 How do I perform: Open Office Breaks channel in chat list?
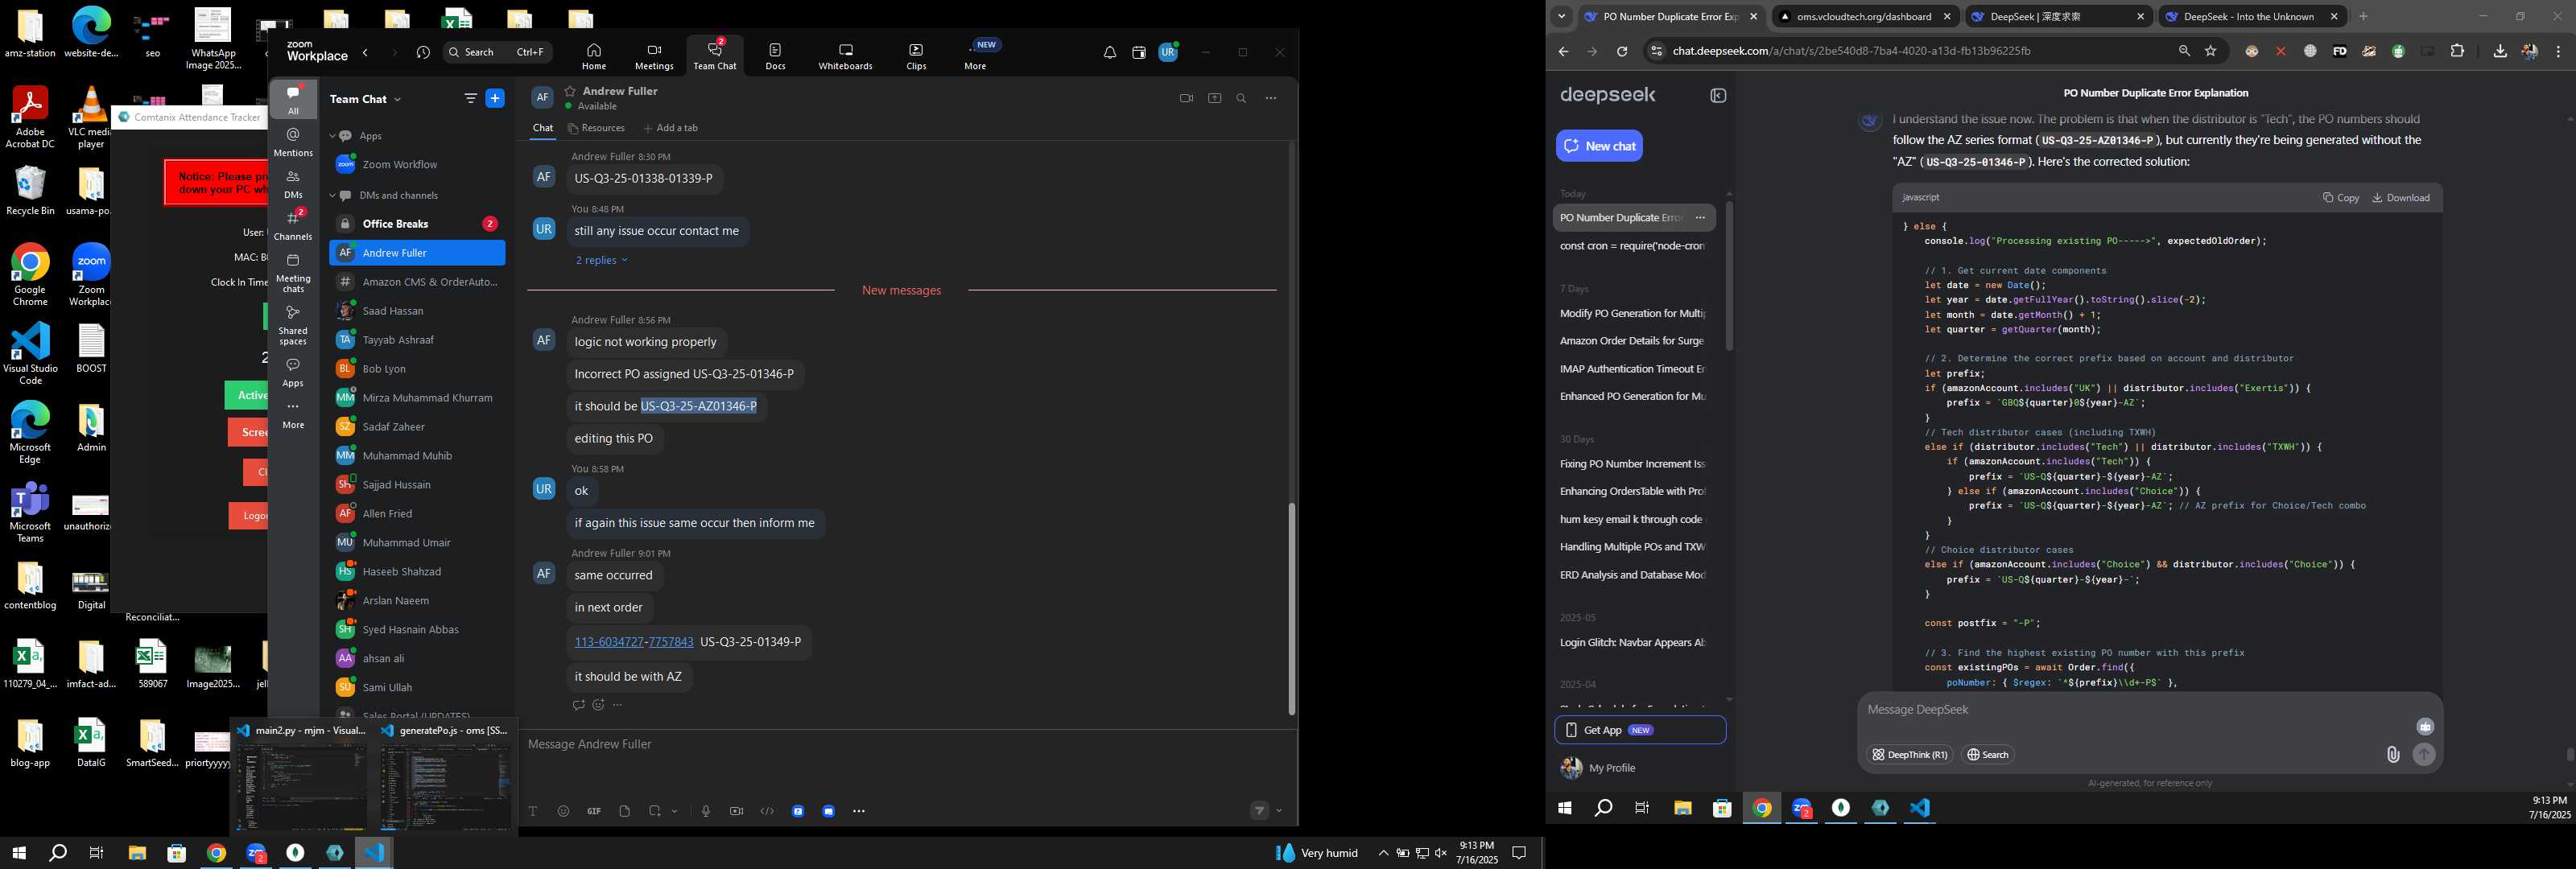tap(417, 224)
